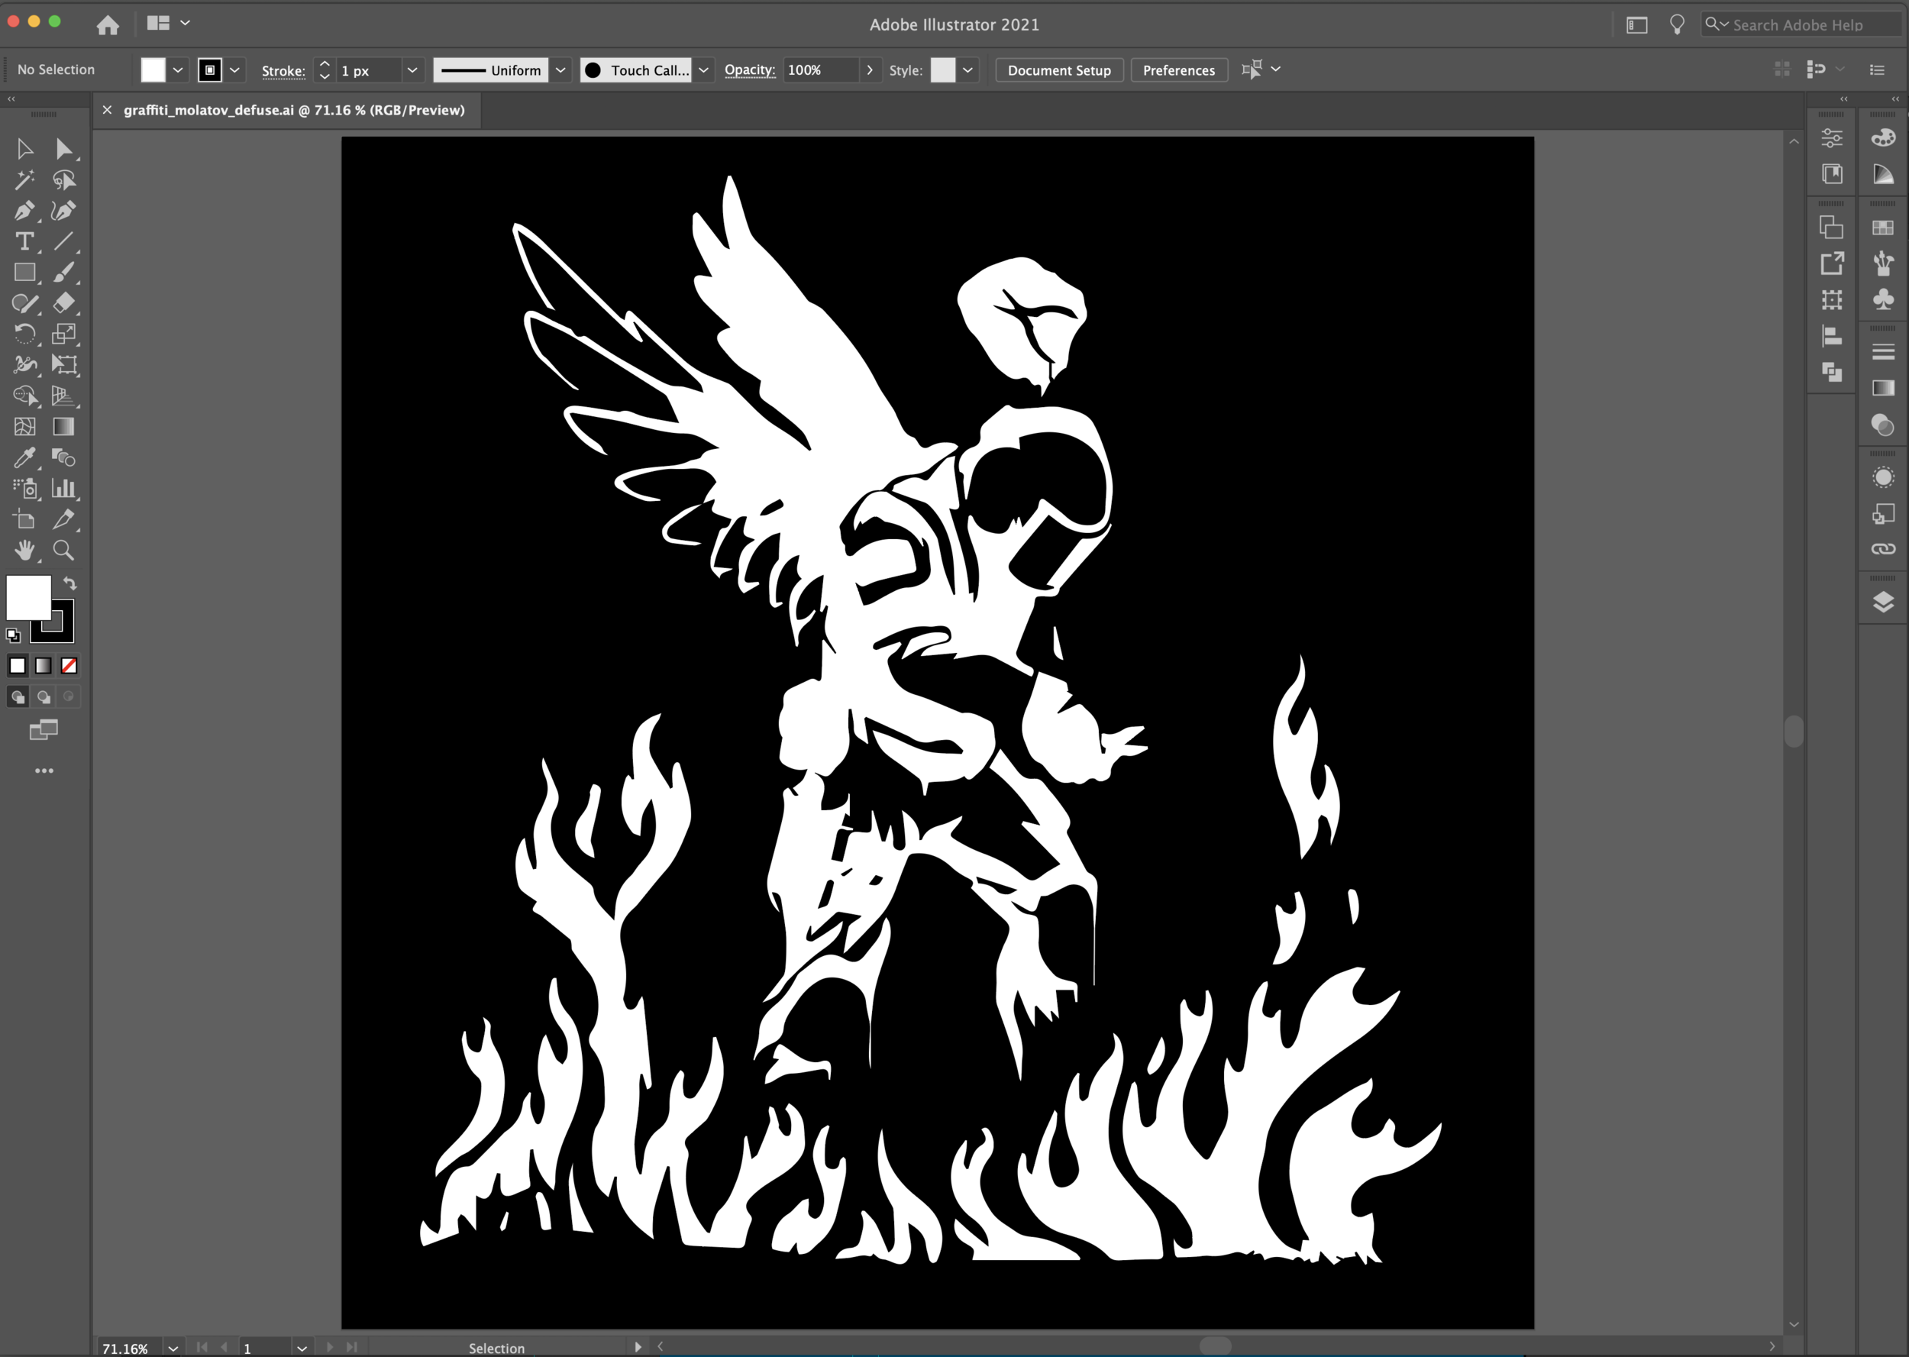Screen dimensions: 1909x1357
Task: Select the Pen tool
Action: tap(24, 211)
